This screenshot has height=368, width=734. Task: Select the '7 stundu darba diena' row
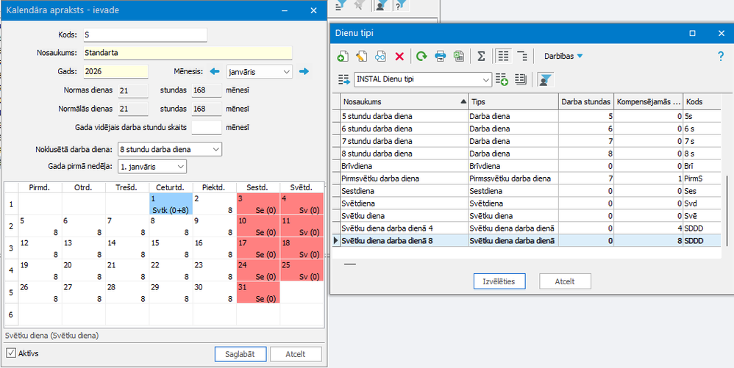click(527, 141)
